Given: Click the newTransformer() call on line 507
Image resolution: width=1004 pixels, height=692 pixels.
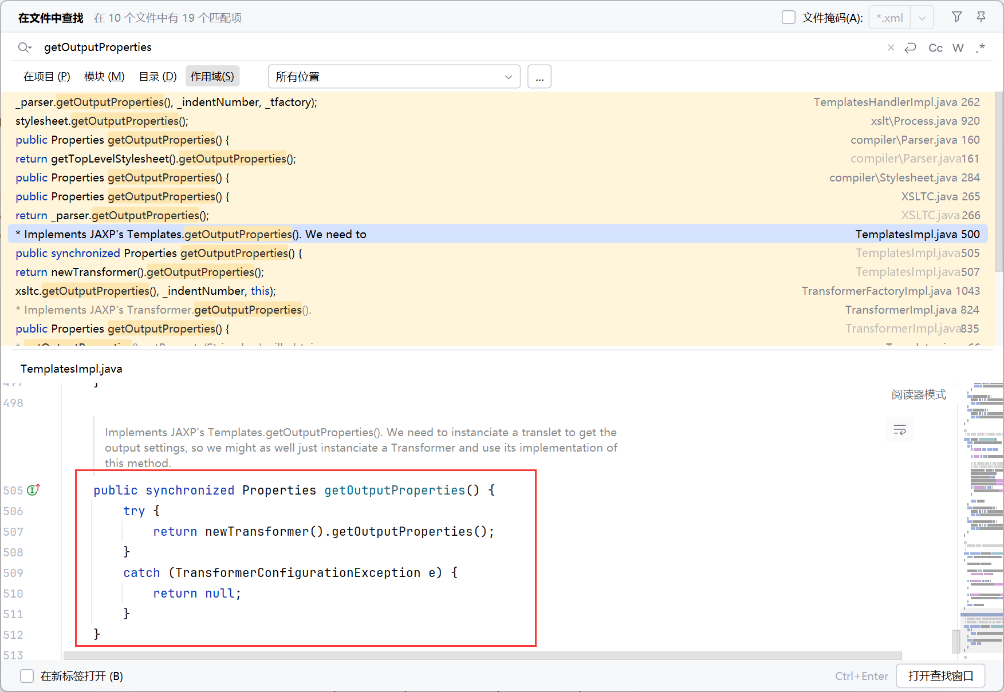Looking at the screenshot, I should click(x=265, y=532).
